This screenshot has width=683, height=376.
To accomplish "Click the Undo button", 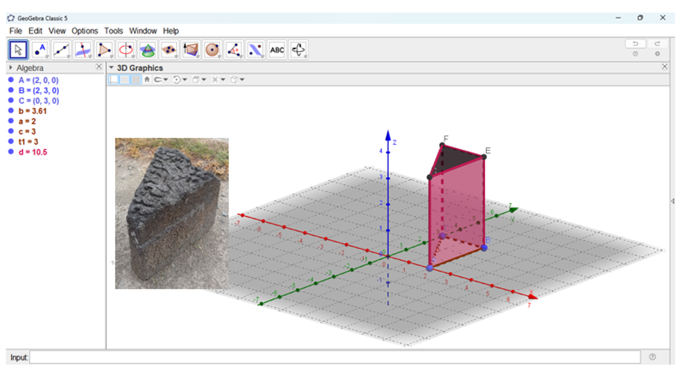I will pos(635,44).
